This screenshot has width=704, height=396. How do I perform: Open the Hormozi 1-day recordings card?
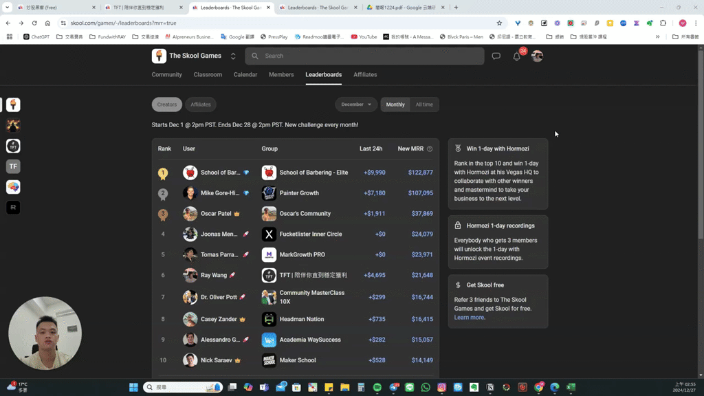[x=498, y=242]
